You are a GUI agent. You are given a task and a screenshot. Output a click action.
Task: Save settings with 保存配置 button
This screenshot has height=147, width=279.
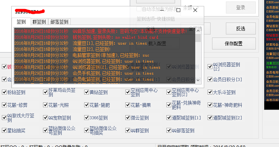click(x=234, y=43)
